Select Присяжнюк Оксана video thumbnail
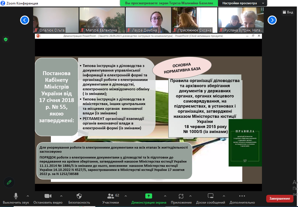 (195, 20)
